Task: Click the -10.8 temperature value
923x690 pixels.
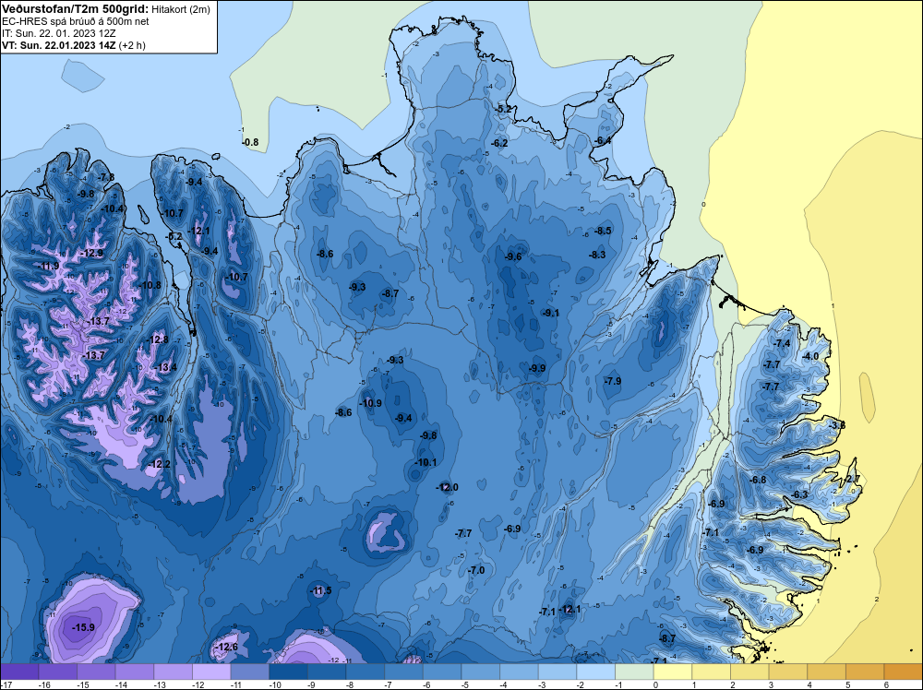Action: (150, 285)
